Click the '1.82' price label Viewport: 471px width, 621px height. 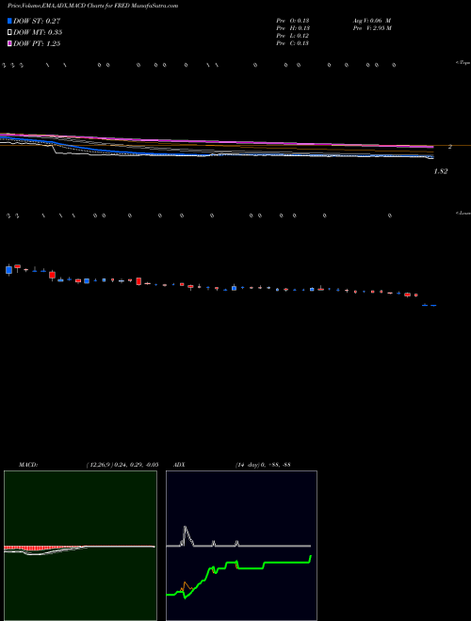(x=441, y=171)
